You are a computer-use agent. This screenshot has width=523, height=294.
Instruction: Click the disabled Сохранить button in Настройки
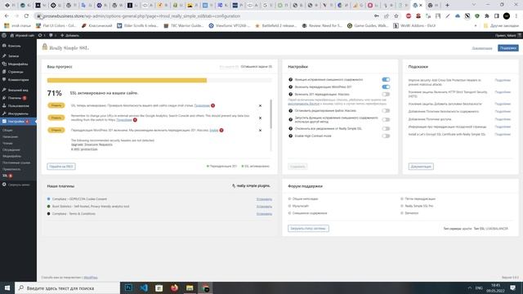297,167
